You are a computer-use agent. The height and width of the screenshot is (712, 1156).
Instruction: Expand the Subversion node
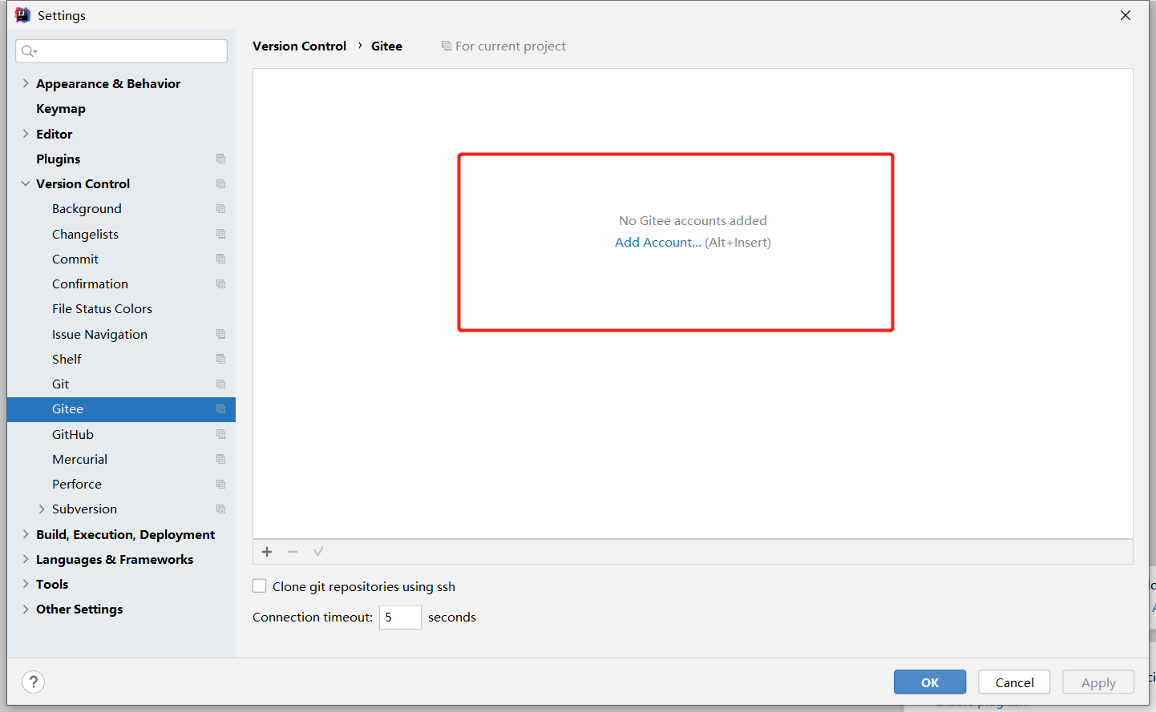pyautogui.click(x=42, y=509)
